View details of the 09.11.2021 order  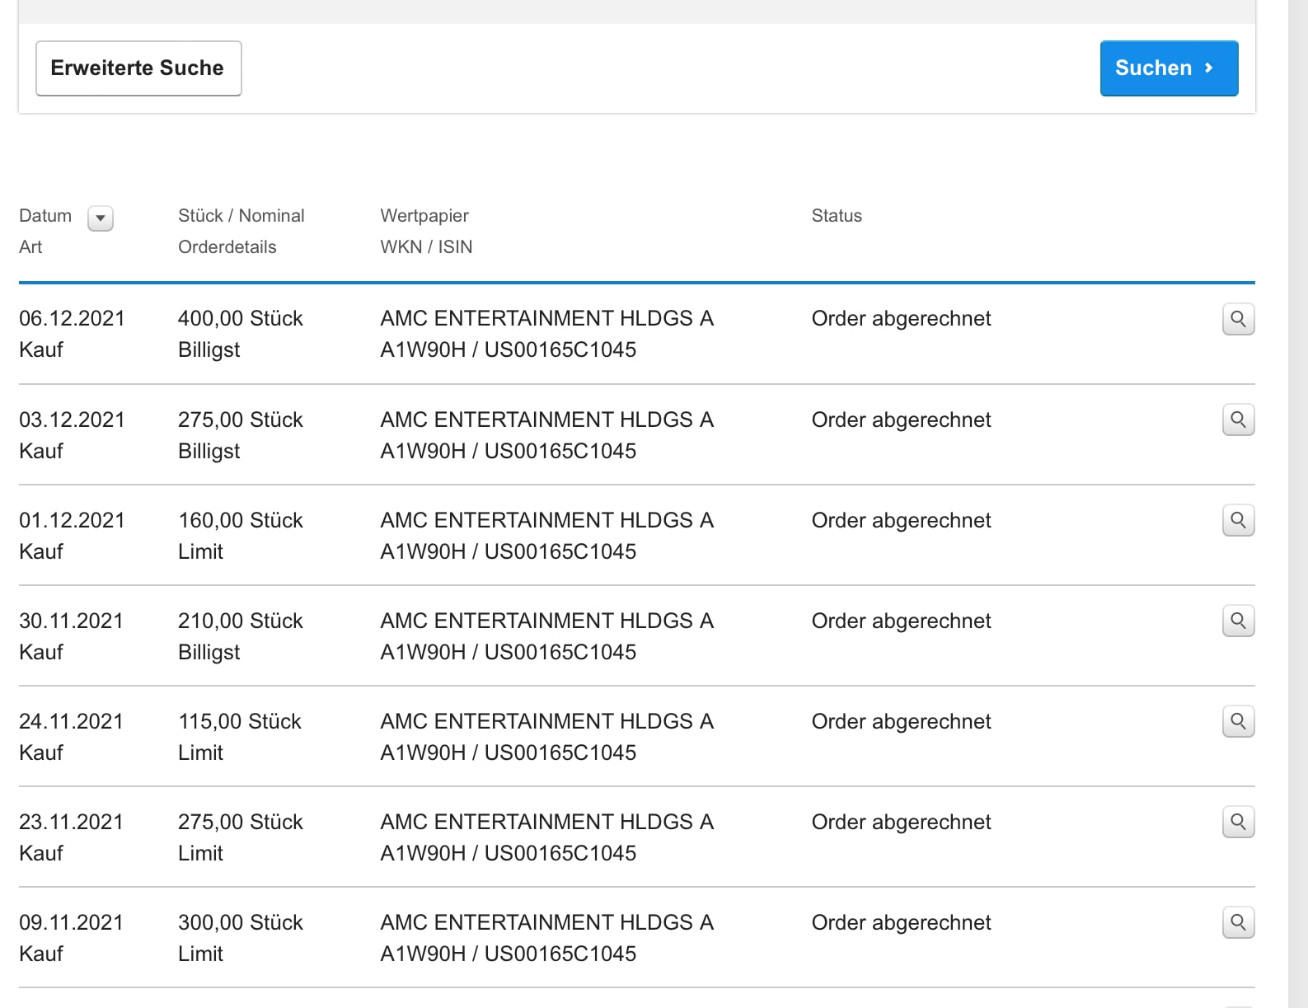coord(1238,922)
